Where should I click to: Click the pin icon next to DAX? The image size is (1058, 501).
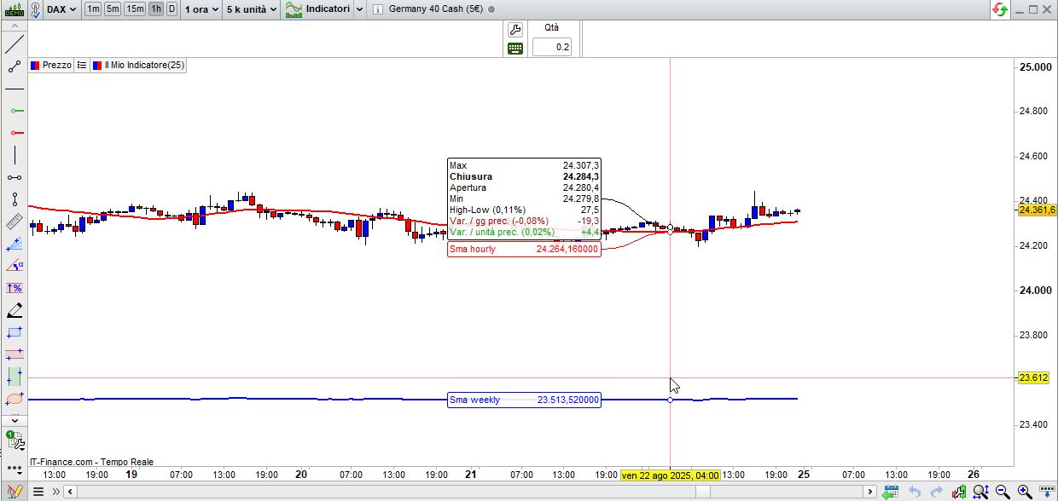(35, 9)
